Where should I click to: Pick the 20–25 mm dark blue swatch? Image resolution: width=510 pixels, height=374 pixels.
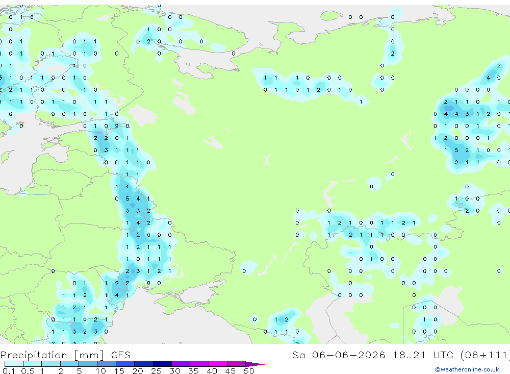point(144,364)
